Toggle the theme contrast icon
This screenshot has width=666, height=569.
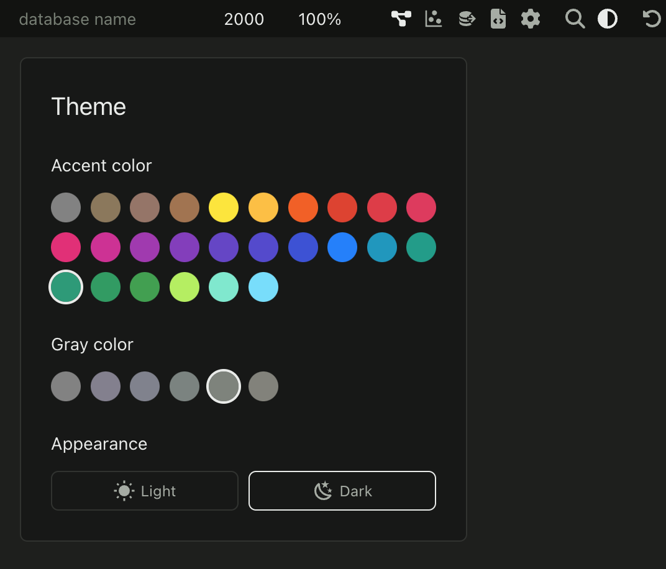tap(607, 19)
